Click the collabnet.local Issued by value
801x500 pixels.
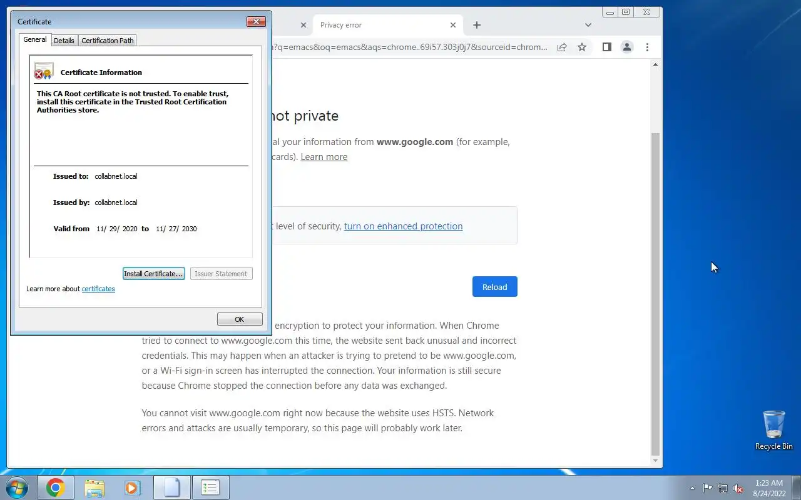tap(116, 202)
